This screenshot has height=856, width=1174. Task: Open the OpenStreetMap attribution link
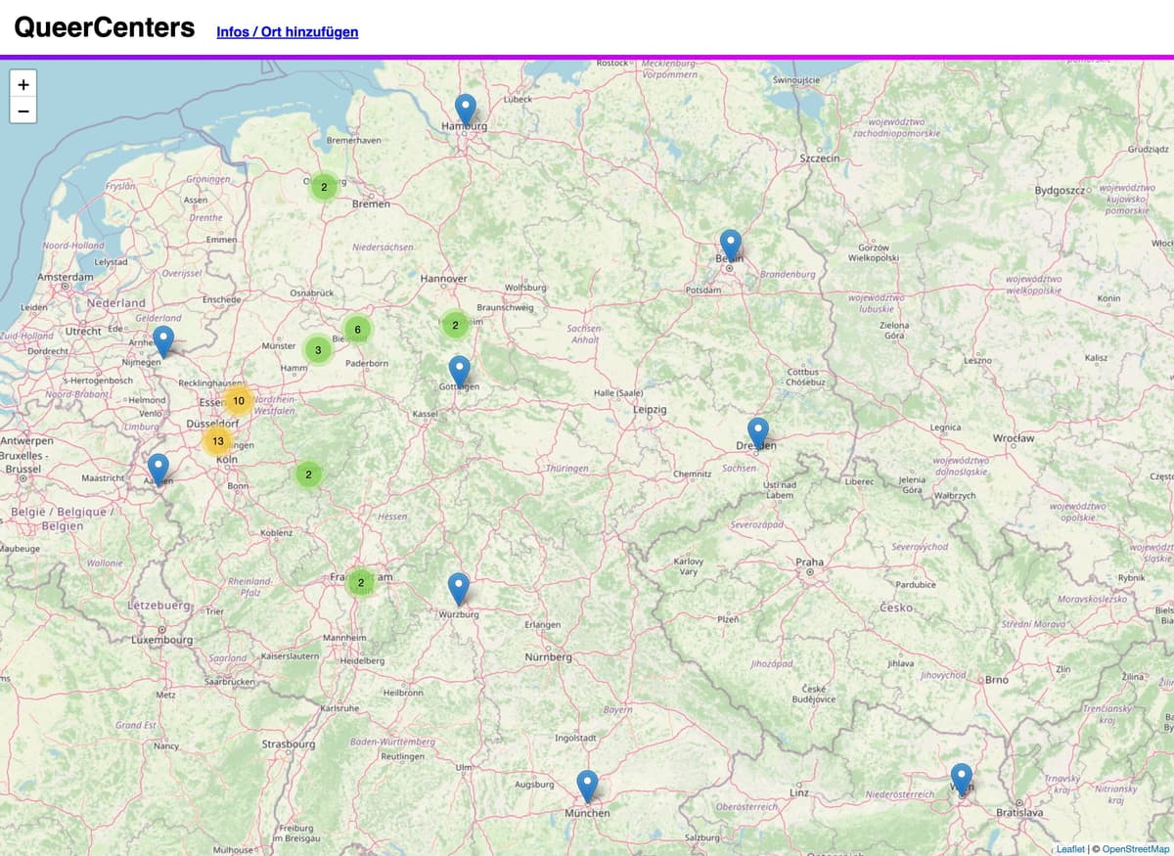coord(1134,849)
